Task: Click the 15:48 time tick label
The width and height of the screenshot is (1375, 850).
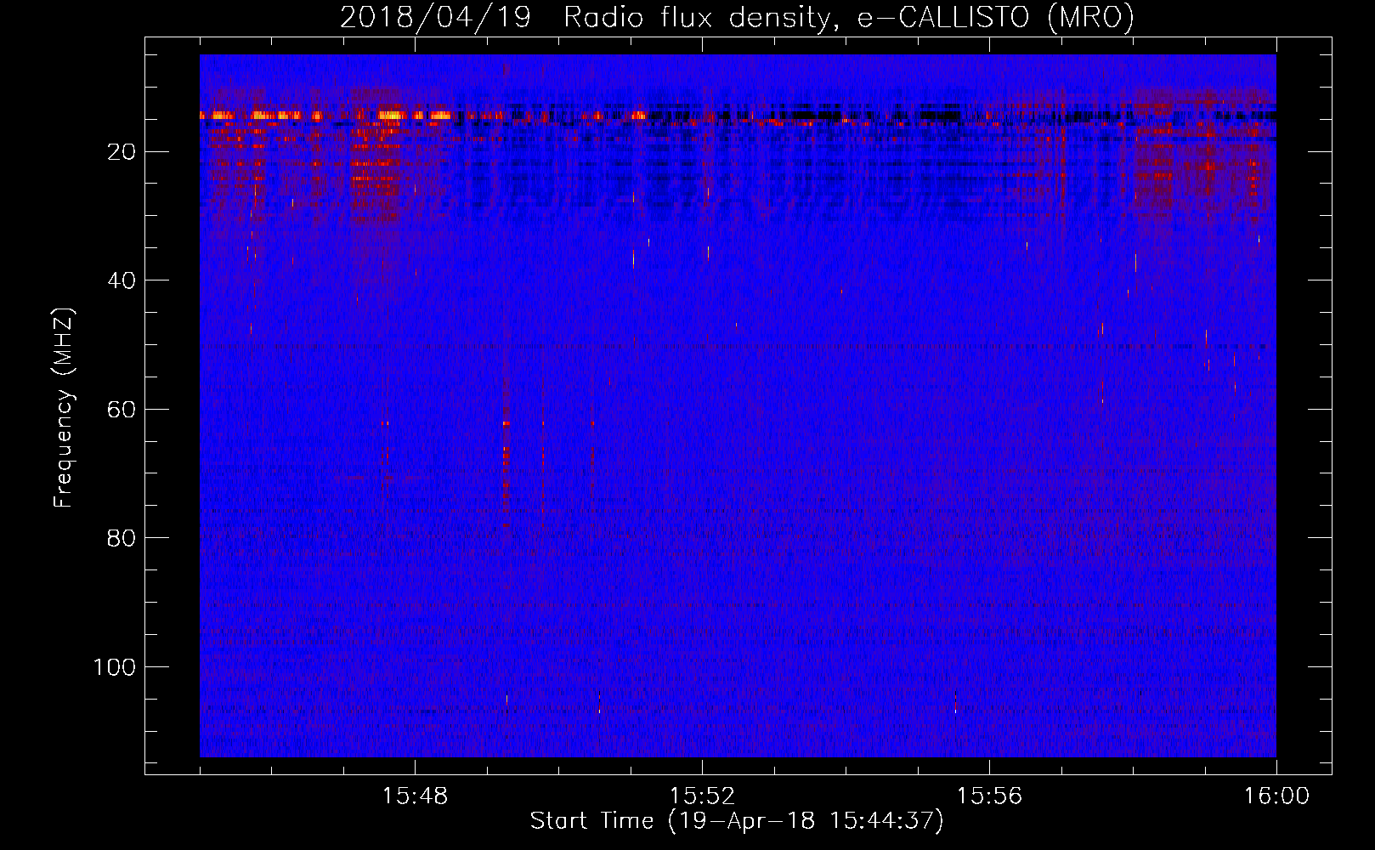Action: coord(415,796)
